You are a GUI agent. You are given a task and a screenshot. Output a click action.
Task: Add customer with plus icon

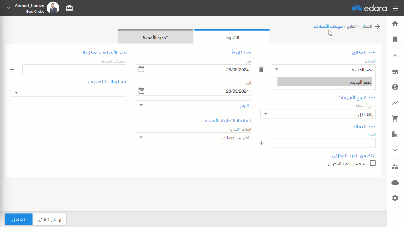(x=261, y=143)
